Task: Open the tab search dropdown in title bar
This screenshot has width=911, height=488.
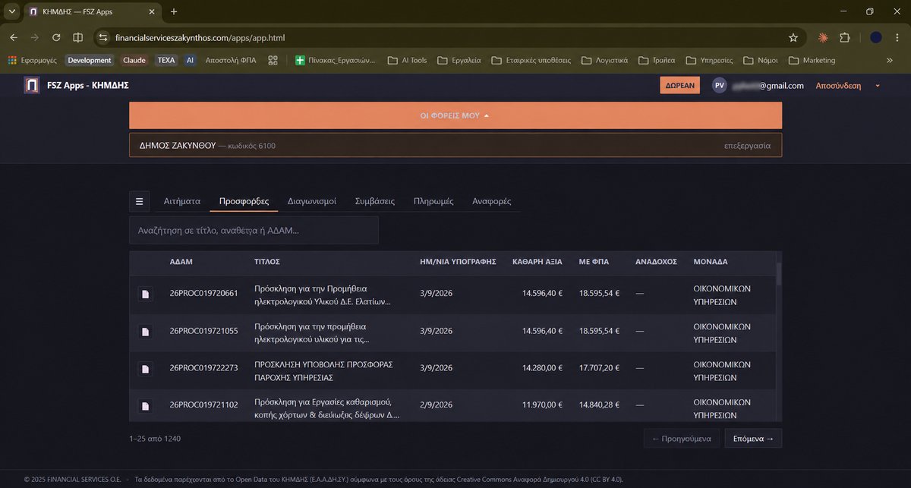Action: (x=11, y=11)
